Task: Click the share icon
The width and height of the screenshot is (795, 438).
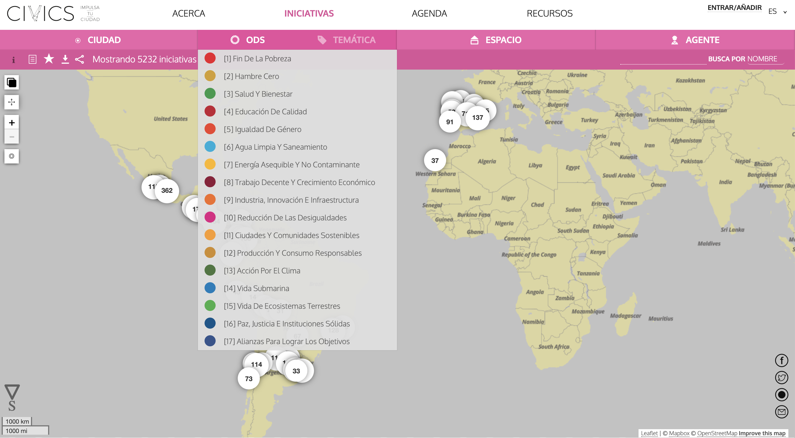Action: 80,59
